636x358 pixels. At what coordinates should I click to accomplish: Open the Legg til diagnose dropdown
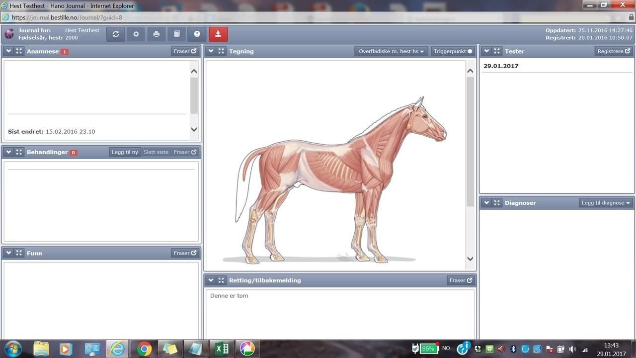click(x=606, y=203)
